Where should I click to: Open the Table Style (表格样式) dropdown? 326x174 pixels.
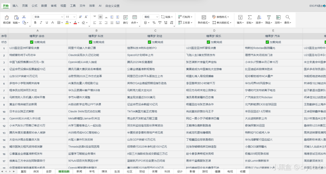point(221,17)
